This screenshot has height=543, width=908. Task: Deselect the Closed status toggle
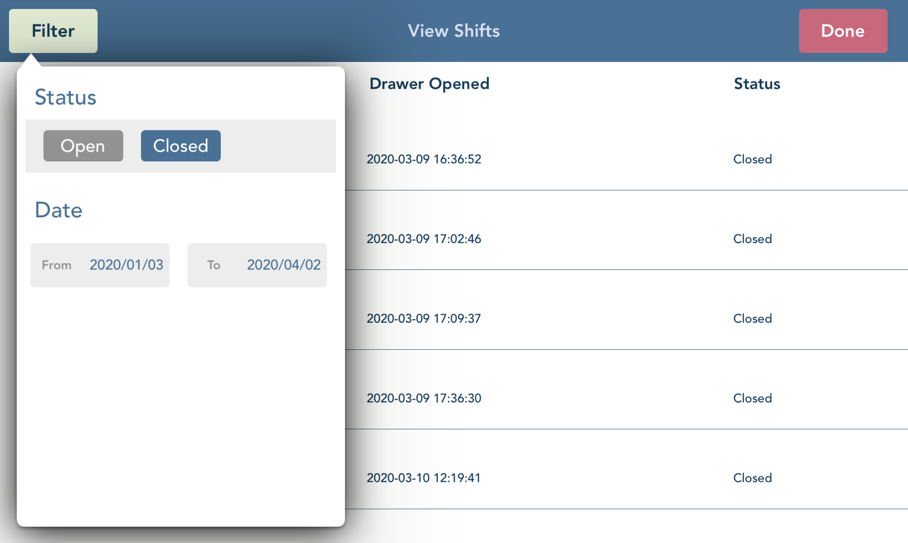pos(180,146)
